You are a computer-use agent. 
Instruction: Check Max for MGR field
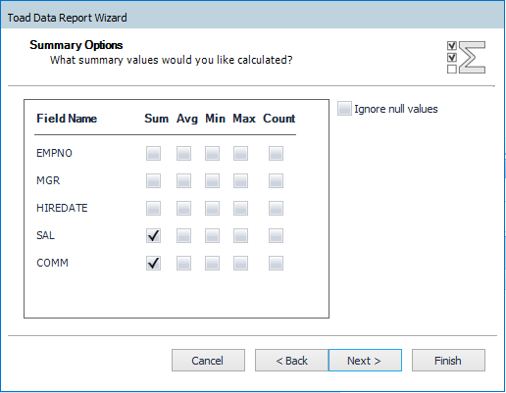click(240, 180)
